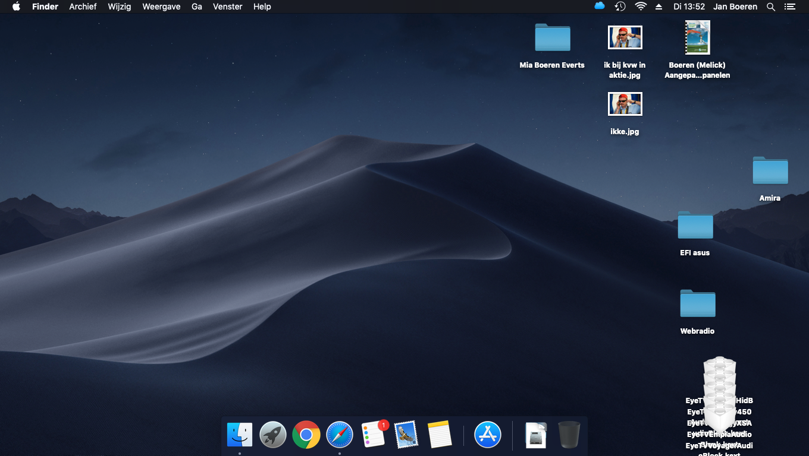Viewport: 809px width, 456px height.
Task: Click the Finder icon in the Dock
Action: (240, 435)
